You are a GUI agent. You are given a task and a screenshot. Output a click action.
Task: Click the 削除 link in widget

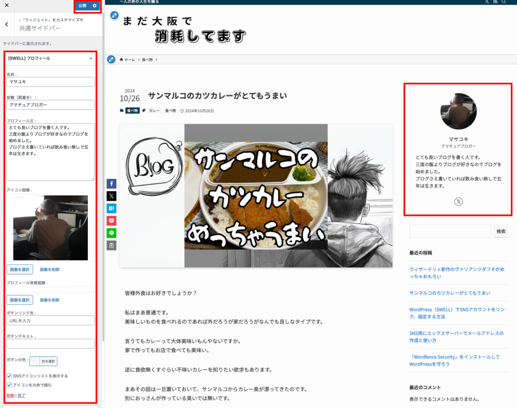(10, 396)
